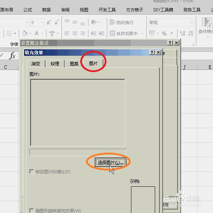
Task: Click the 合并后居中 merge button
Action: click(x=124, y=33)
